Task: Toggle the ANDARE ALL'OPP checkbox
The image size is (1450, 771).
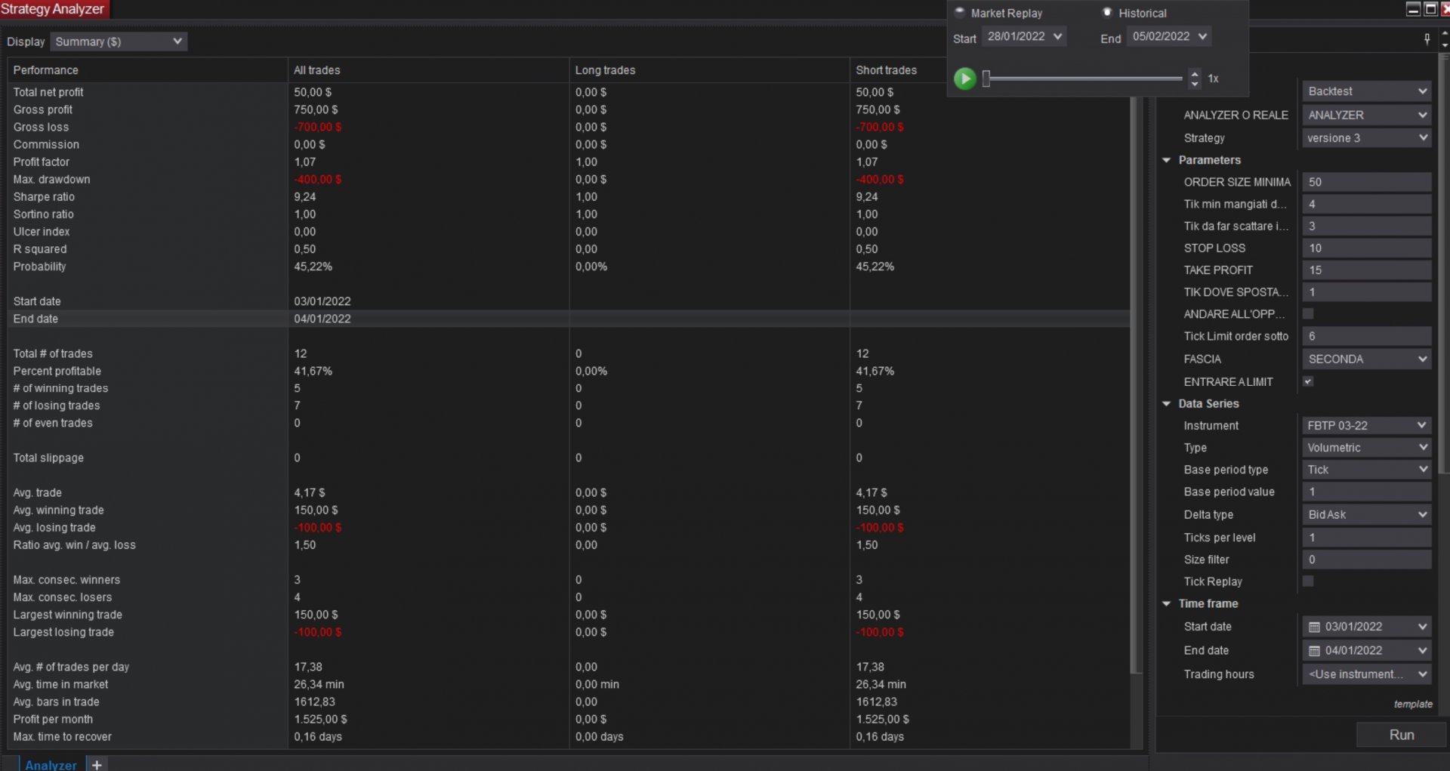Action: (x=1308, y=313)
